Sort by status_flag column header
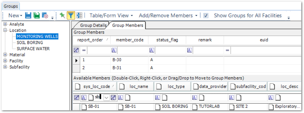 (167, 40)
